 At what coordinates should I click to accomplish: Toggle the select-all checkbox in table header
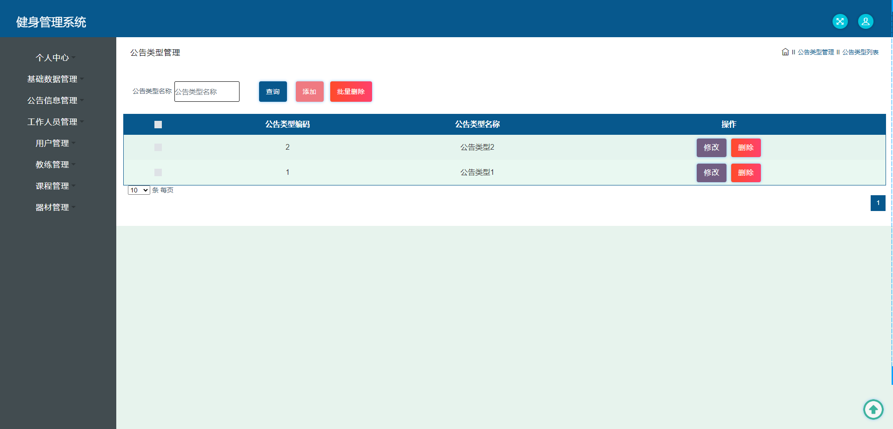158,125
